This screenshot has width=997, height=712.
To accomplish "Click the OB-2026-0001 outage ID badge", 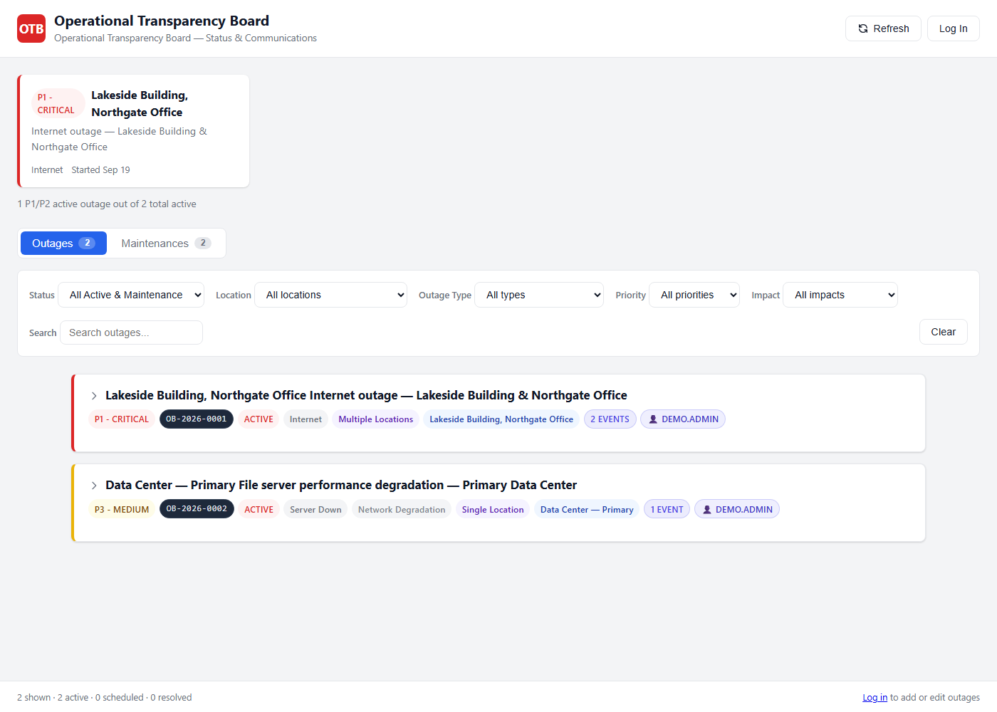I will point(197,419).
